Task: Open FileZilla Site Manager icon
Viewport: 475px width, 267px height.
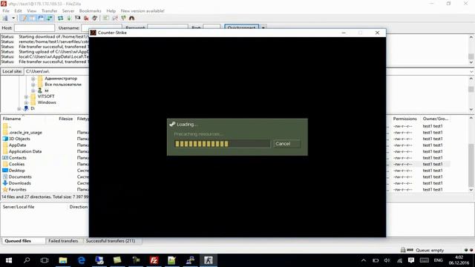Action: (5, 18)
